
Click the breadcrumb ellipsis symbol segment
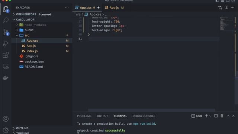click(106, 15)
